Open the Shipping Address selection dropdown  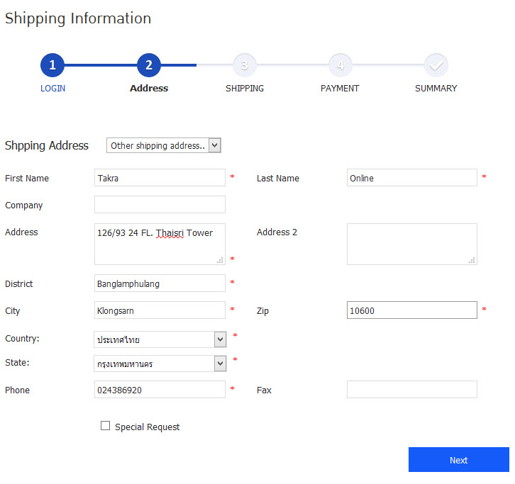tap(164, 145)
